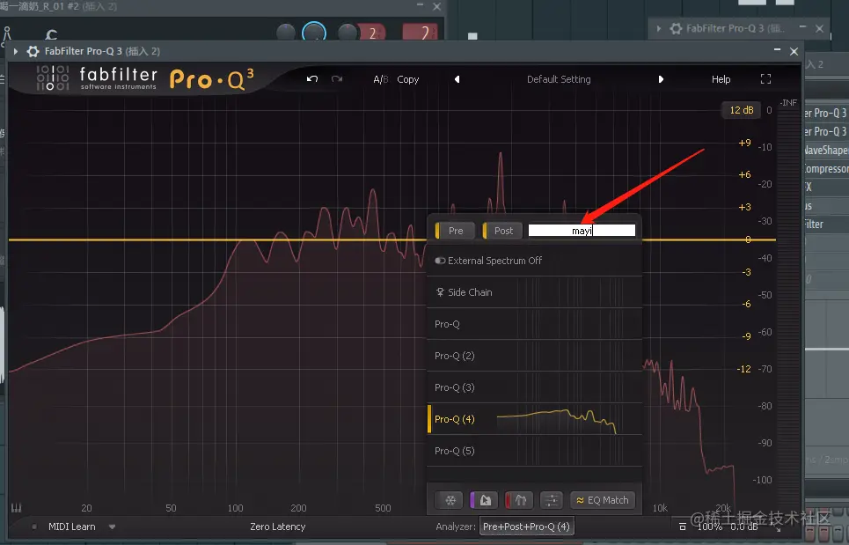Toggle the purple collision detection icon
Image resolution: width=849 pixels, height=545 pixels.
484,500
